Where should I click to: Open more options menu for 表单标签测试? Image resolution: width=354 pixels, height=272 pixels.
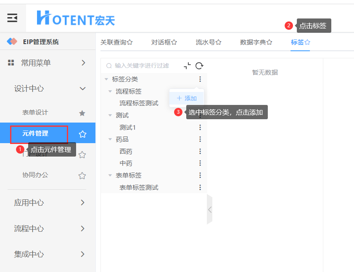point(200,188)
